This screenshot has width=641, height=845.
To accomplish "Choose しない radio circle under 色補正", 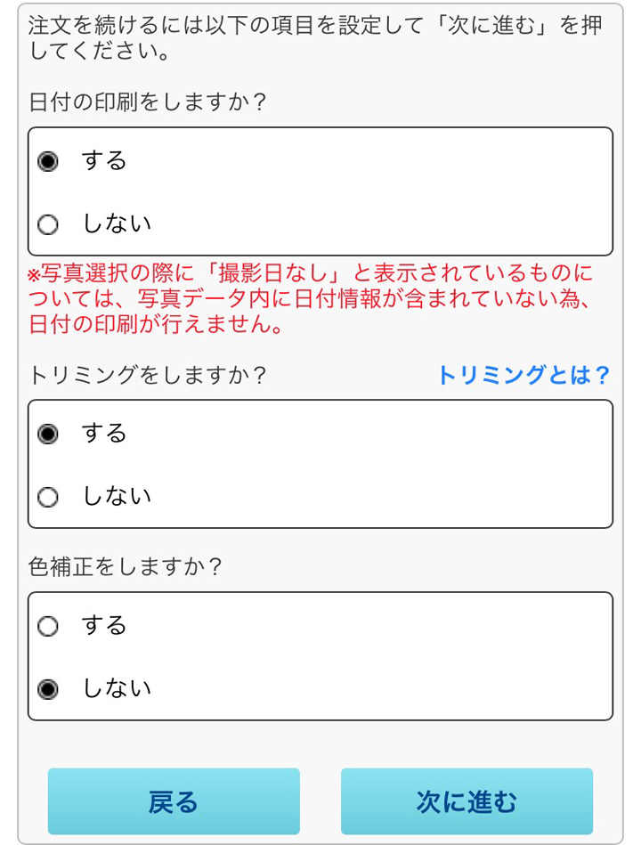I will (x=48, y=690).
